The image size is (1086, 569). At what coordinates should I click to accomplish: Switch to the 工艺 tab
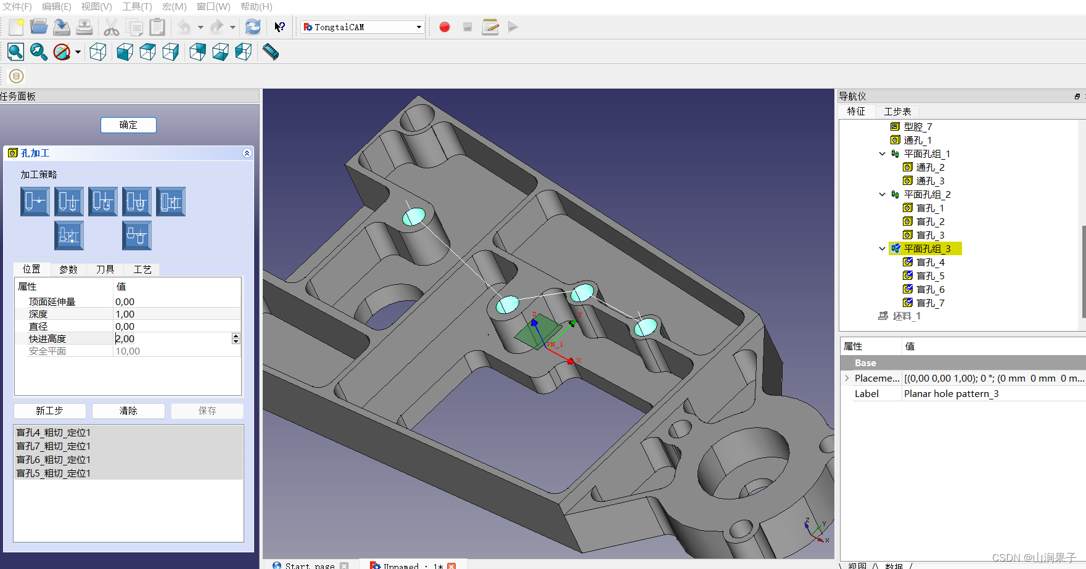tap(142, 269)
